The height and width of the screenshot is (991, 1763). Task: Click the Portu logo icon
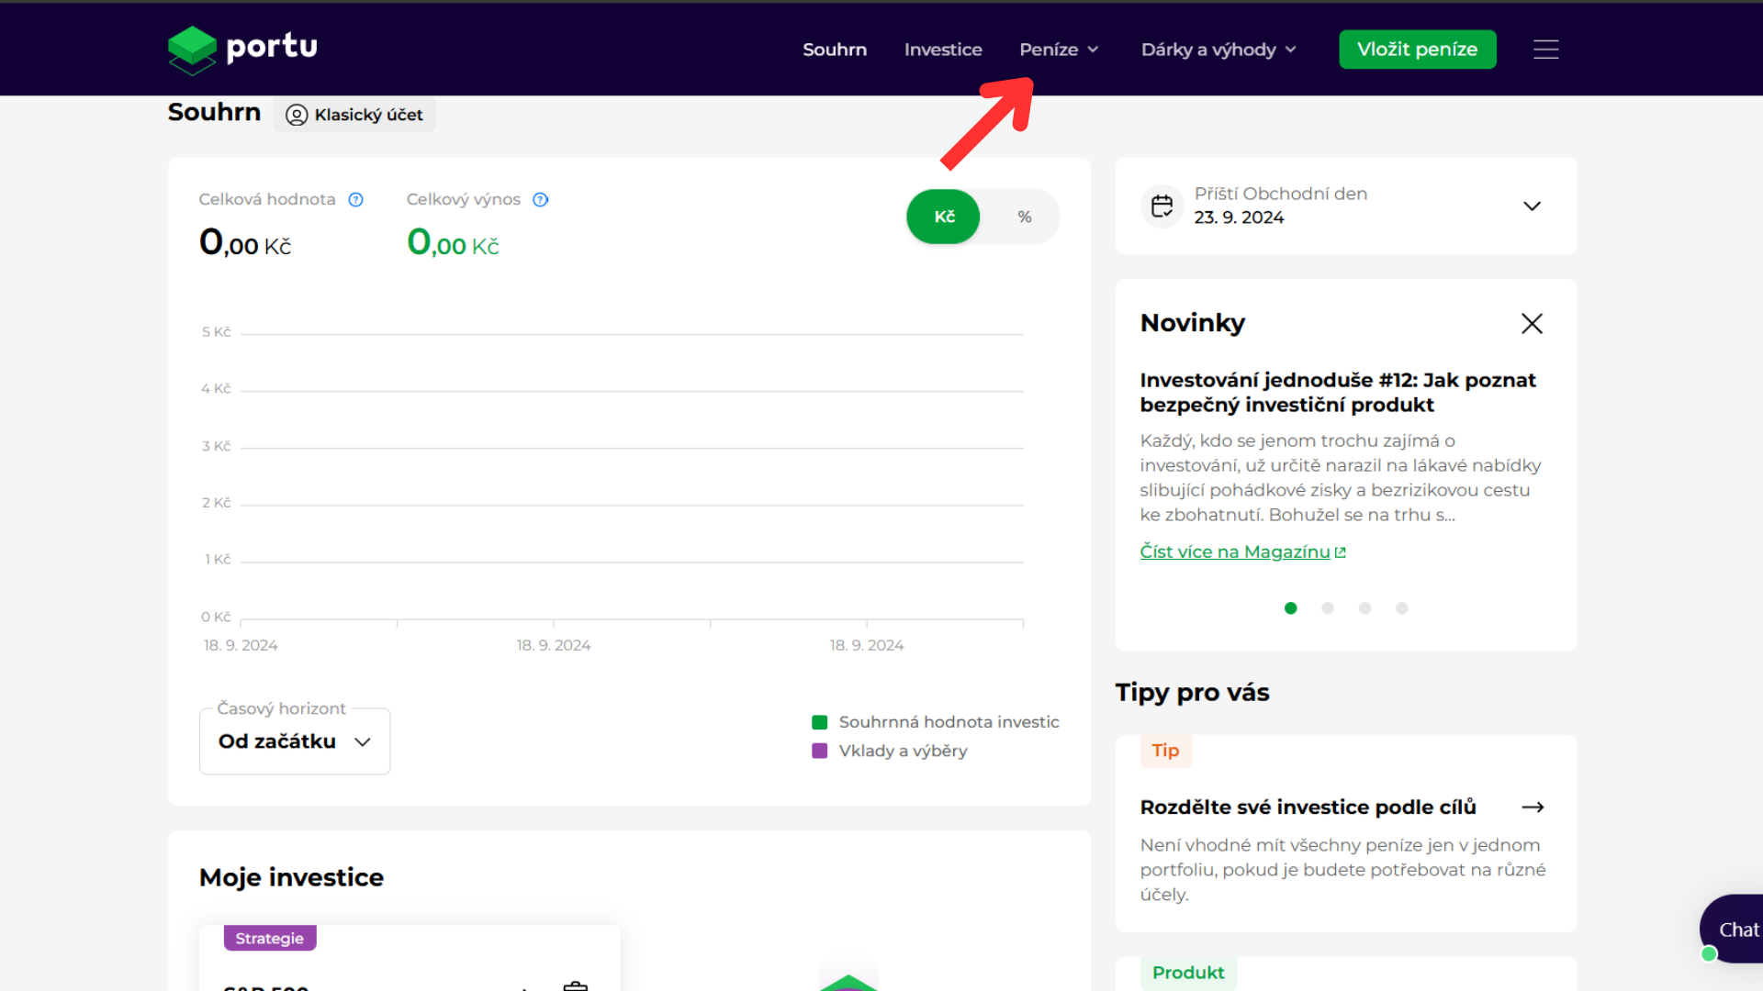coord(193,50)
